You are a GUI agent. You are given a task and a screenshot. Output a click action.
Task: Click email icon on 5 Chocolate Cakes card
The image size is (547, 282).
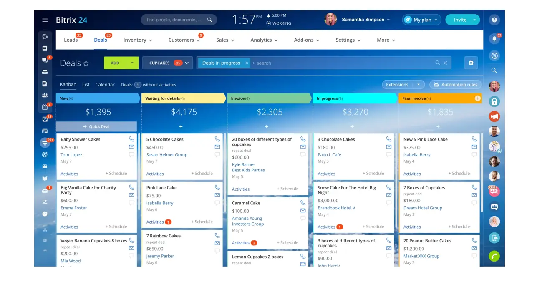pos(217,147)
